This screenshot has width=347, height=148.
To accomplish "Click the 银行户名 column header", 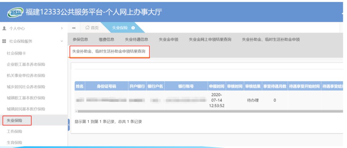I will [155, 86].
